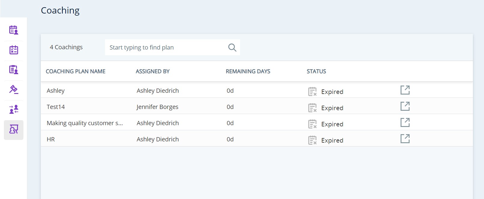Select the 'Making quality customer s...' plan name
Screen dimensions: 484x199
[x=85, y=123]
